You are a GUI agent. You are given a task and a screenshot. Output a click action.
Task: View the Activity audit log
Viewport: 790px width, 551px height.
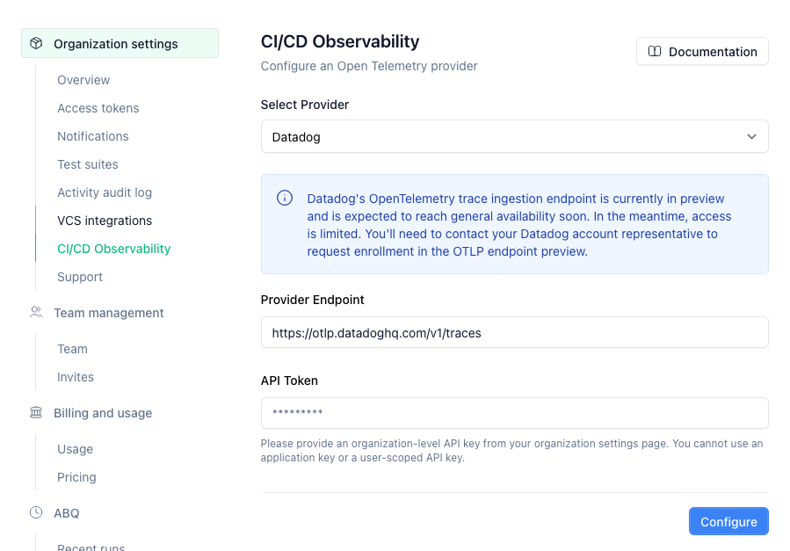point(105,192)
